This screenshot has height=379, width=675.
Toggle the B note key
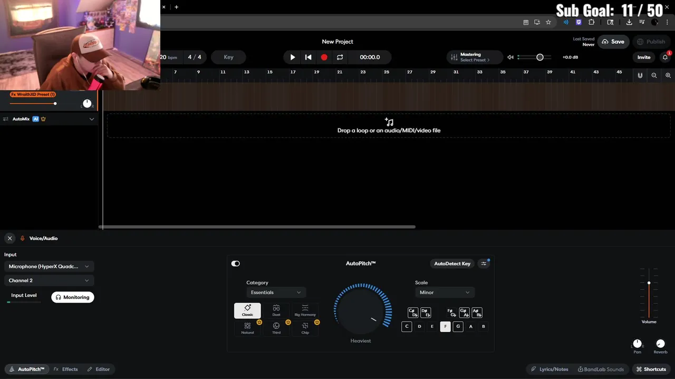484,326
